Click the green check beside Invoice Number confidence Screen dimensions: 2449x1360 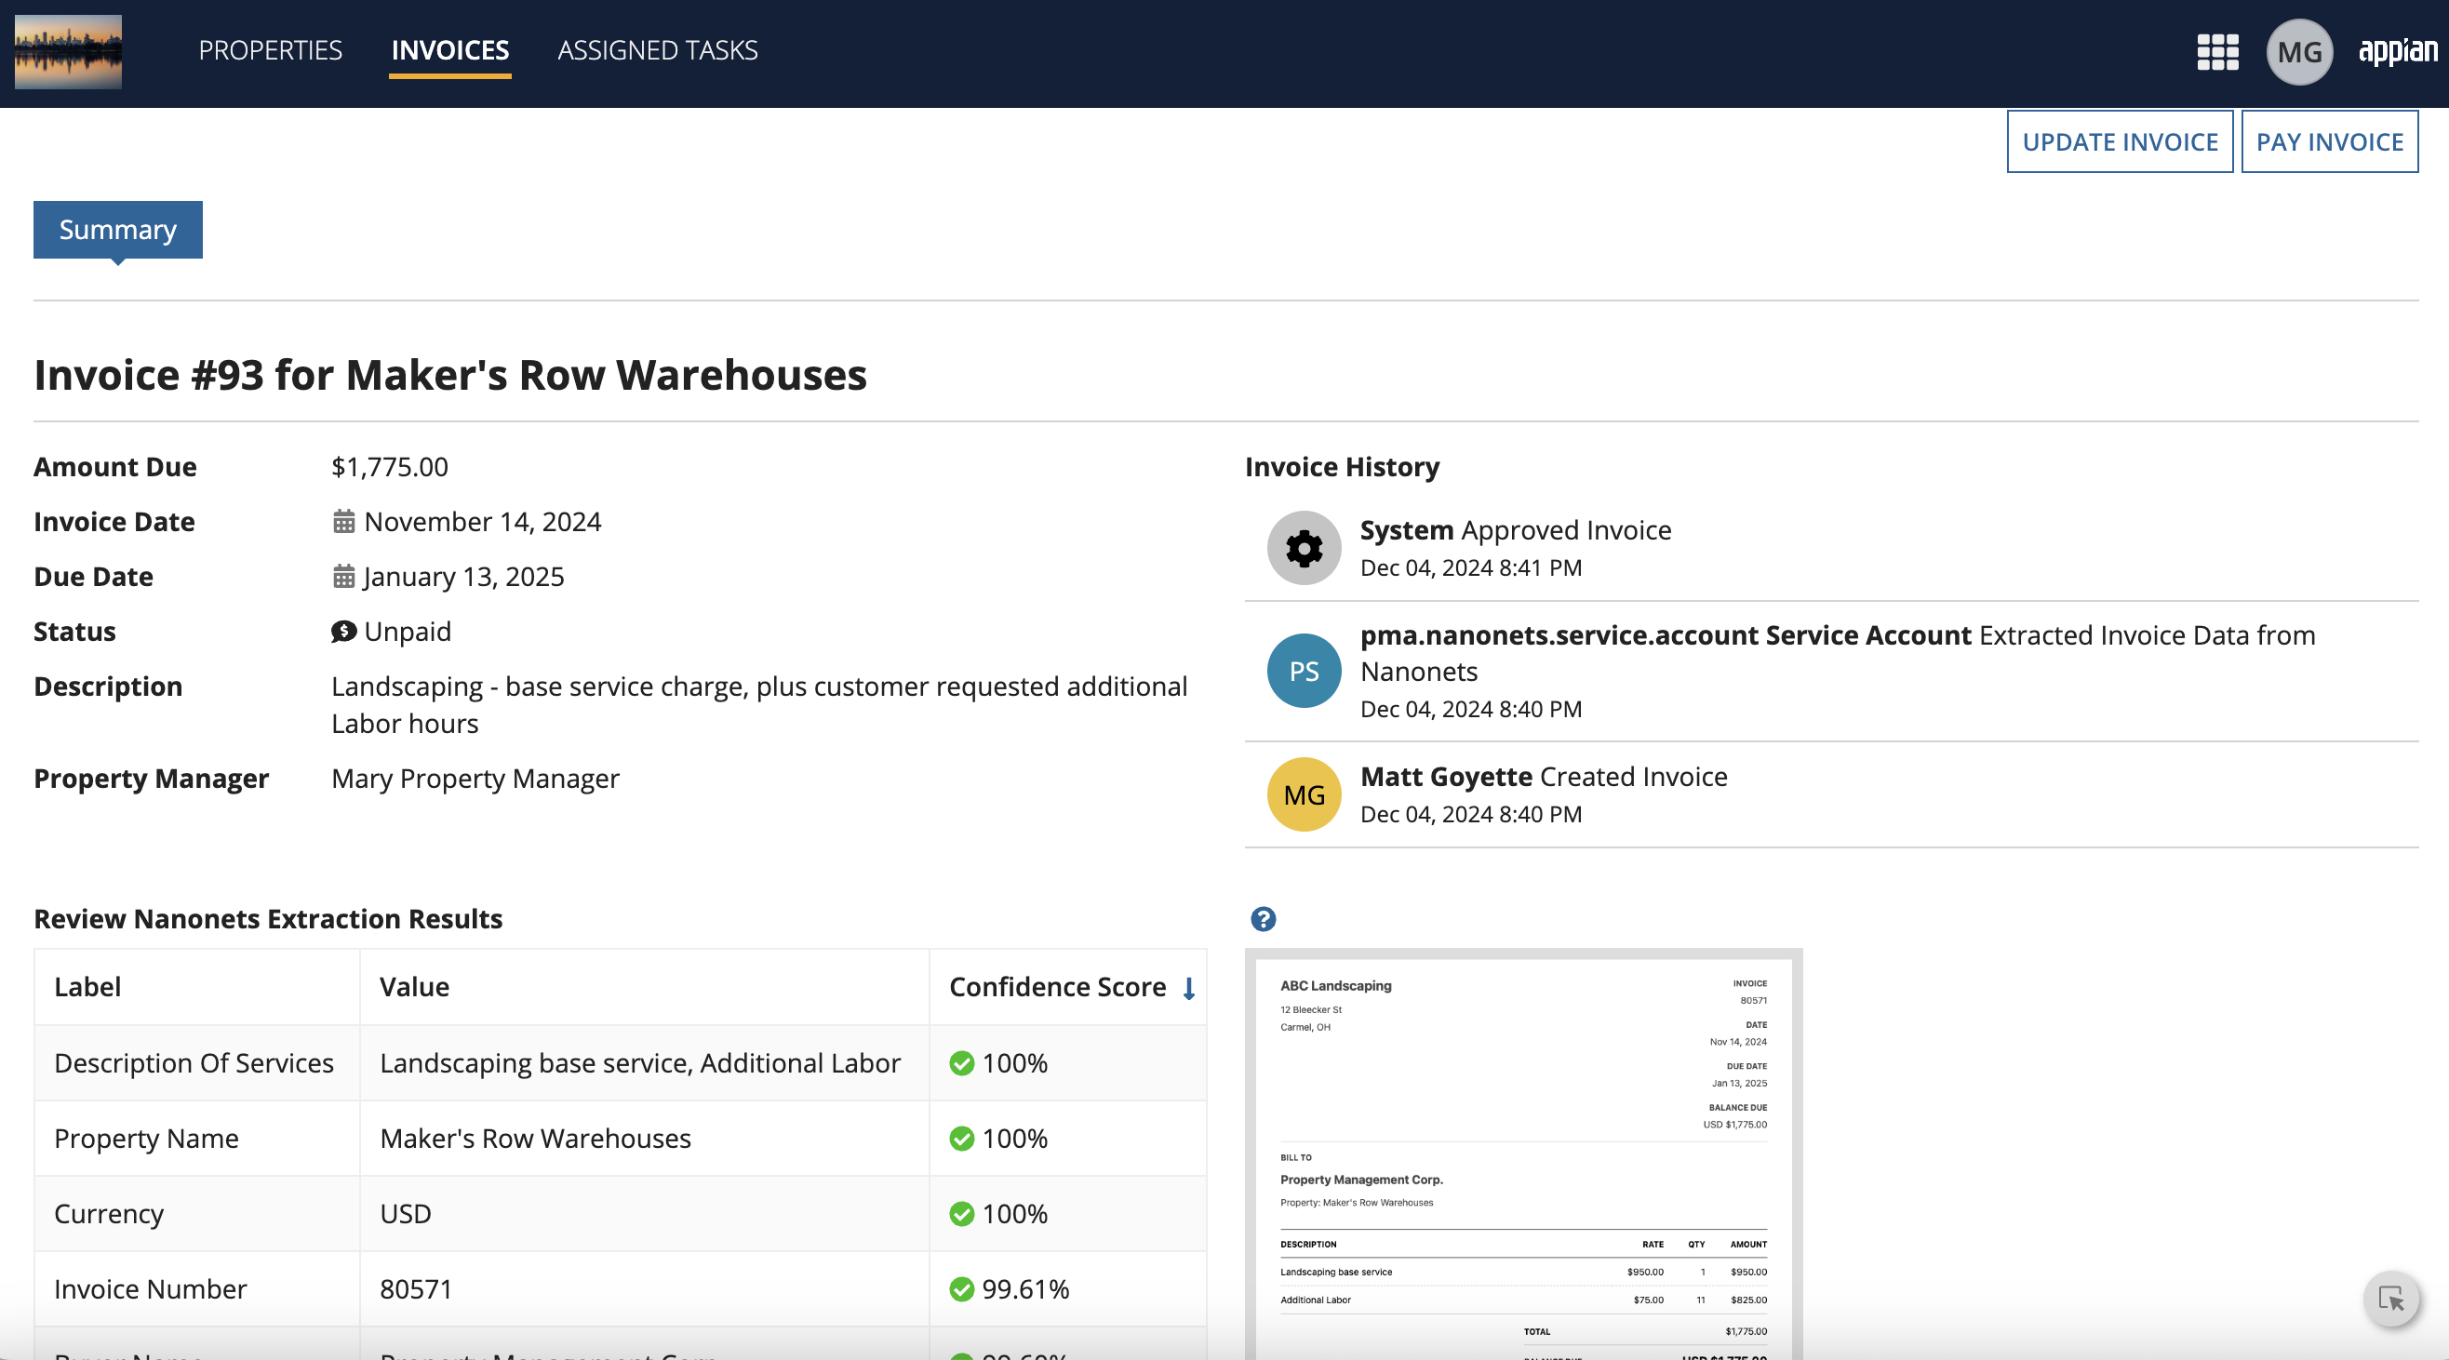961,1289
